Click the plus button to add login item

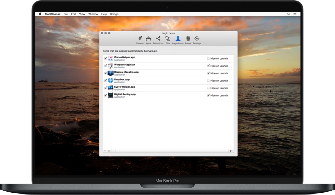coord(105,151)
